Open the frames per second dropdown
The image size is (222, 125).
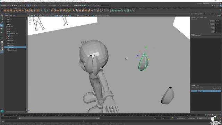pyautogui.click(x=203, y=118)
